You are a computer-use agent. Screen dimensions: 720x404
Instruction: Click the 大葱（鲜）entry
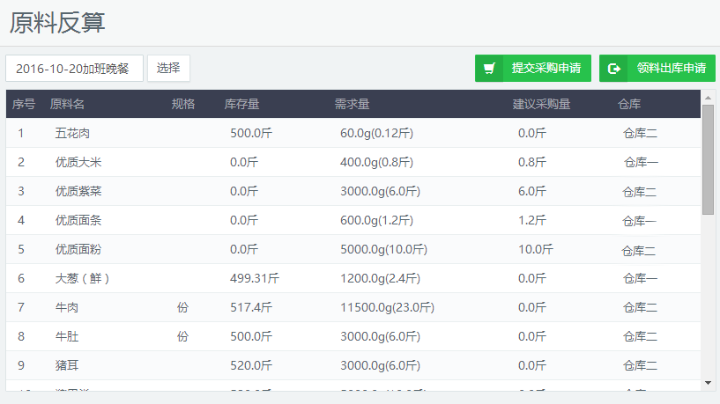click(82, 278)
